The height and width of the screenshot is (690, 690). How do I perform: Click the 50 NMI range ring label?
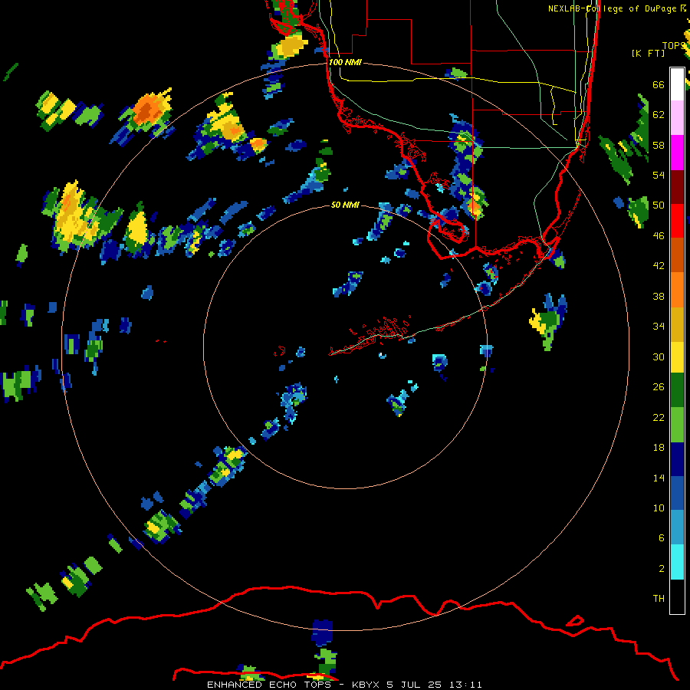[345, 205]
